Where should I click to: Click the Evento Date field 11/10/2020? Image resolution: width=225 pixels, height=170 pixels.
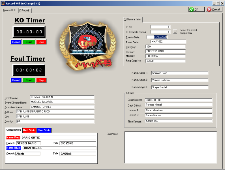tap(157, 37)
